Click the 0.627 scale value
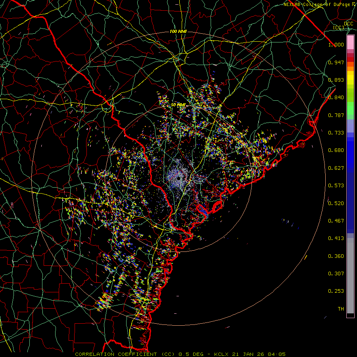The width and height of the screenshot is (357, 357). click(336, 168)
